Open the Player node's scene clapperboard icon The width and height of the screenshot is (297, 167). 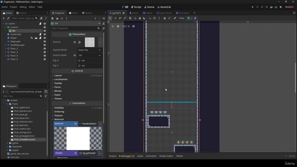[x=36, y=38]
